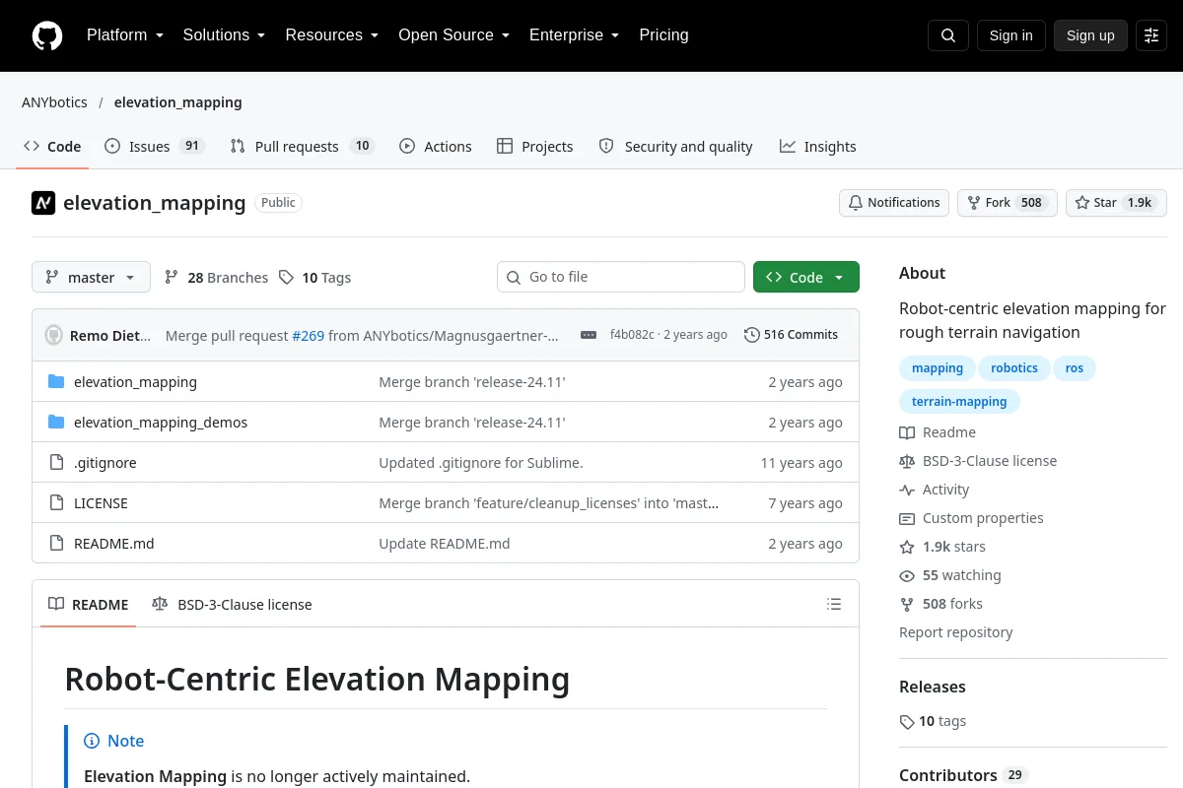Open the Pricing page from header

[663, 35]
